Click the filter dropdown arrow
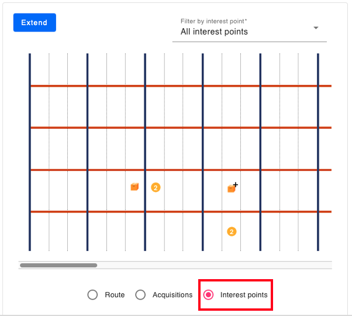Viewport: 352px width, 316px height. (316, 28)
